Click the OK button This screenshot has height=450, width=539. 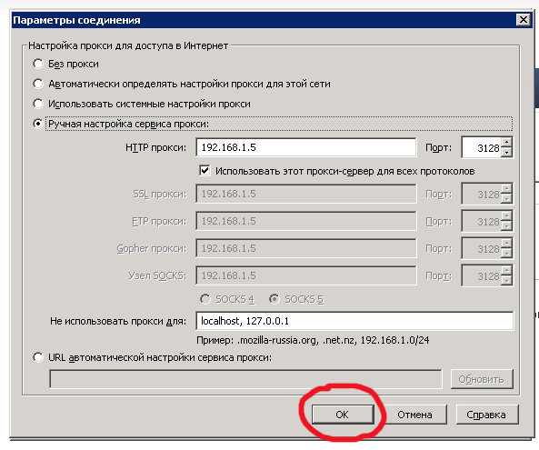click(x=343, y=415)
